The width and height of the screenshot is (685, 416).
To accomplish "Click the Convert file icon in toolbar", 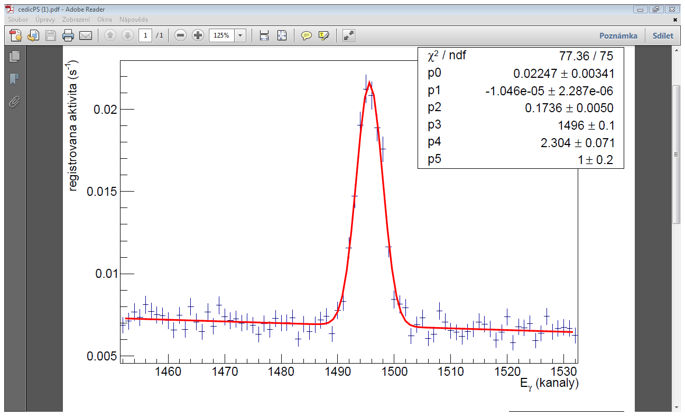I will tap(33, 35).
